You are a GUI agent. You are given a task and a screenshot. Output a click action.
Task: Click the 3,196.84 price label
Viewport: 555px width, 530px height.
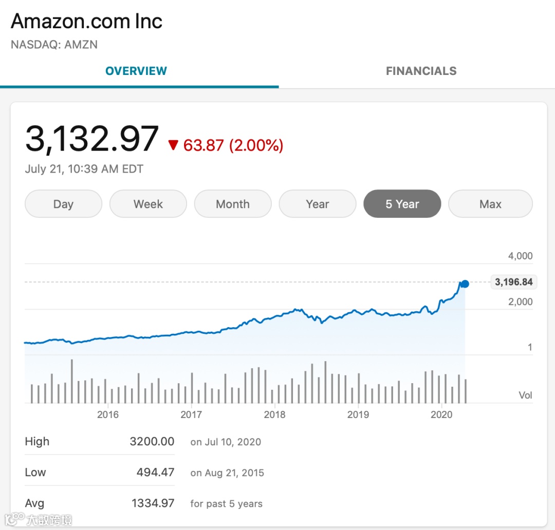(x=513, y=282)
